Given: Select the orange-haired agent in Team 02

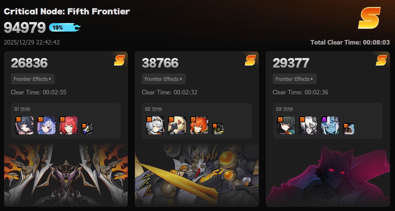Looking at the screenshot, I should (x=199, y=125).
